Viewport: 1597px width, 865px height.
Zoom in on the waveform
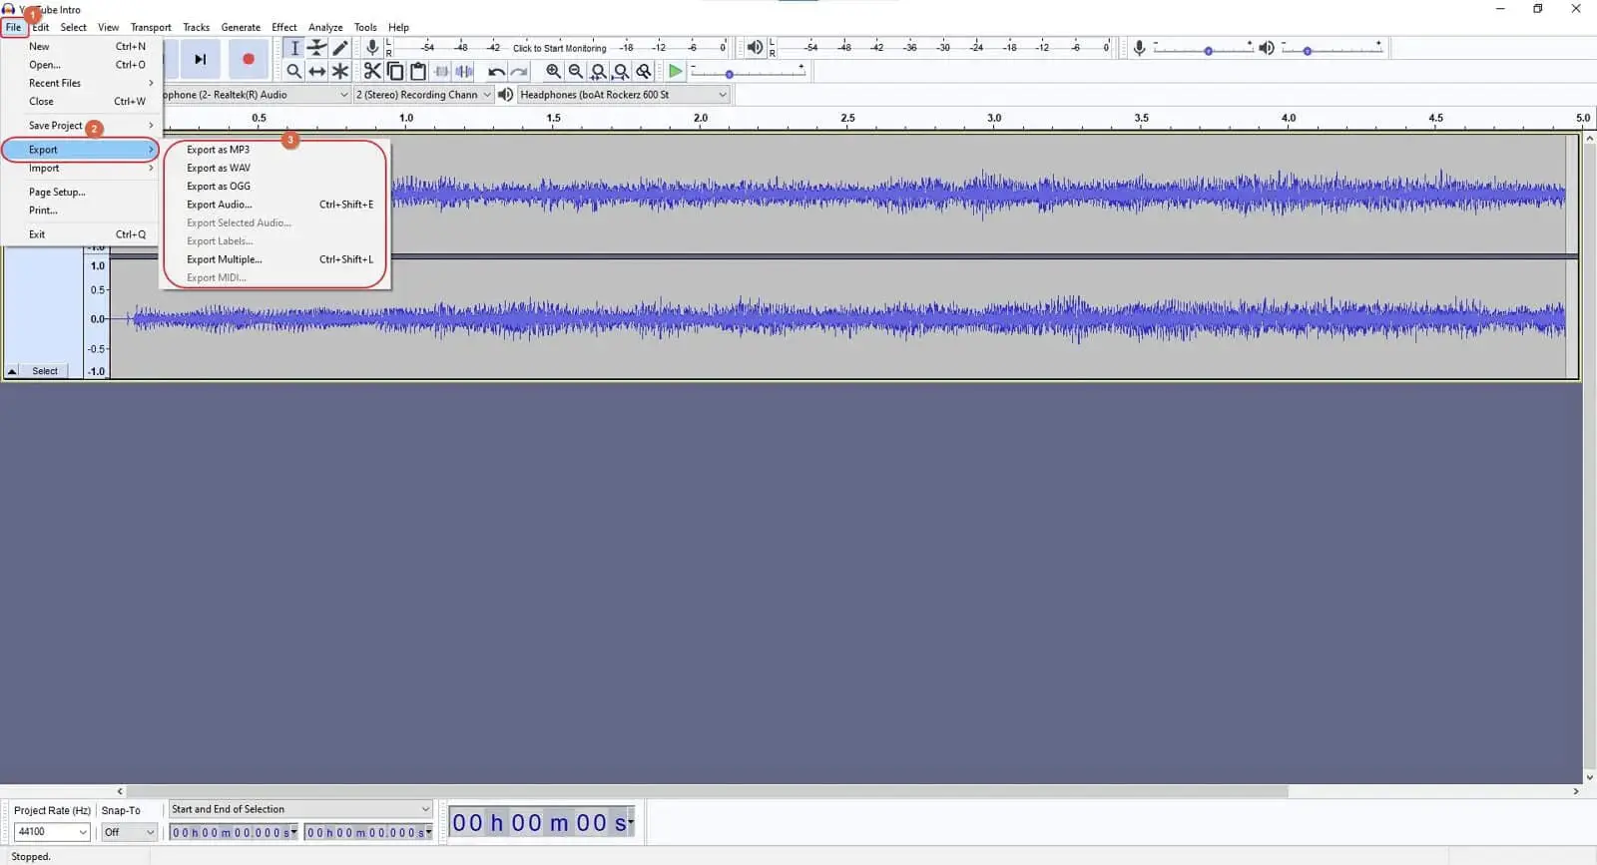point(553,71)
